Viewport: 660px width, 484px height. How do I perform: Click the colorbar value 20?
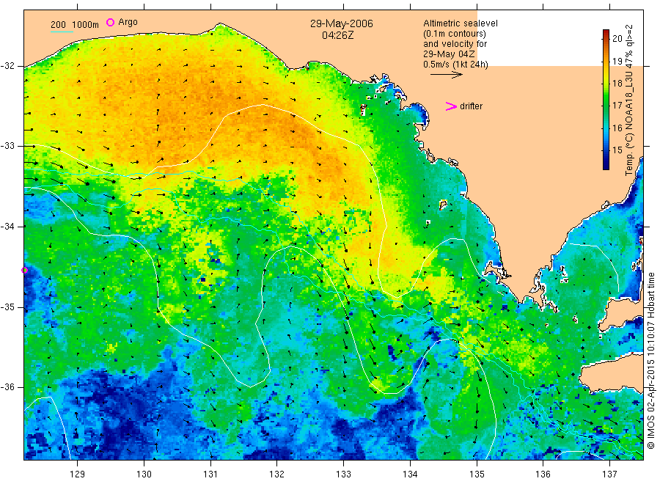point(617,38)
